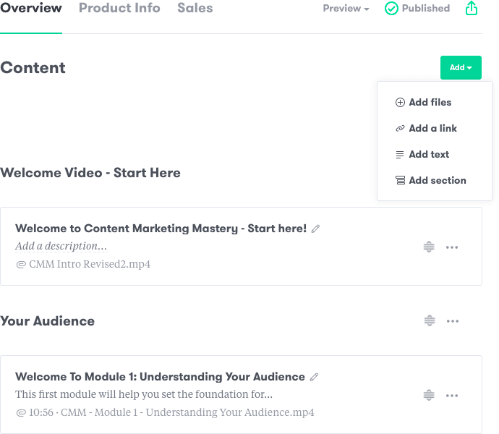Click the green share icon

(472, 8)
